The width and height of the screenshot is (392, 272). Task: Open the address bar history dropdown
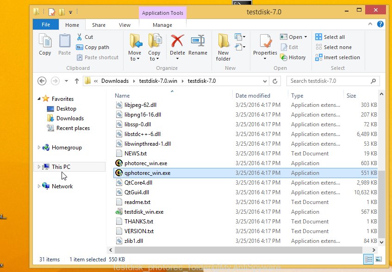[265, 81]
